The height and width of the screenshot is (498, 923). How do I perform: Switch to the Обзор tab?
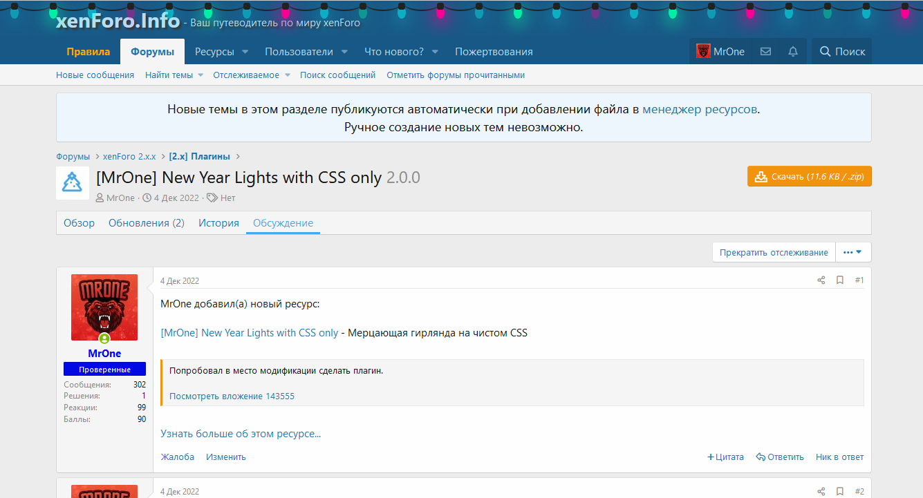79,223
